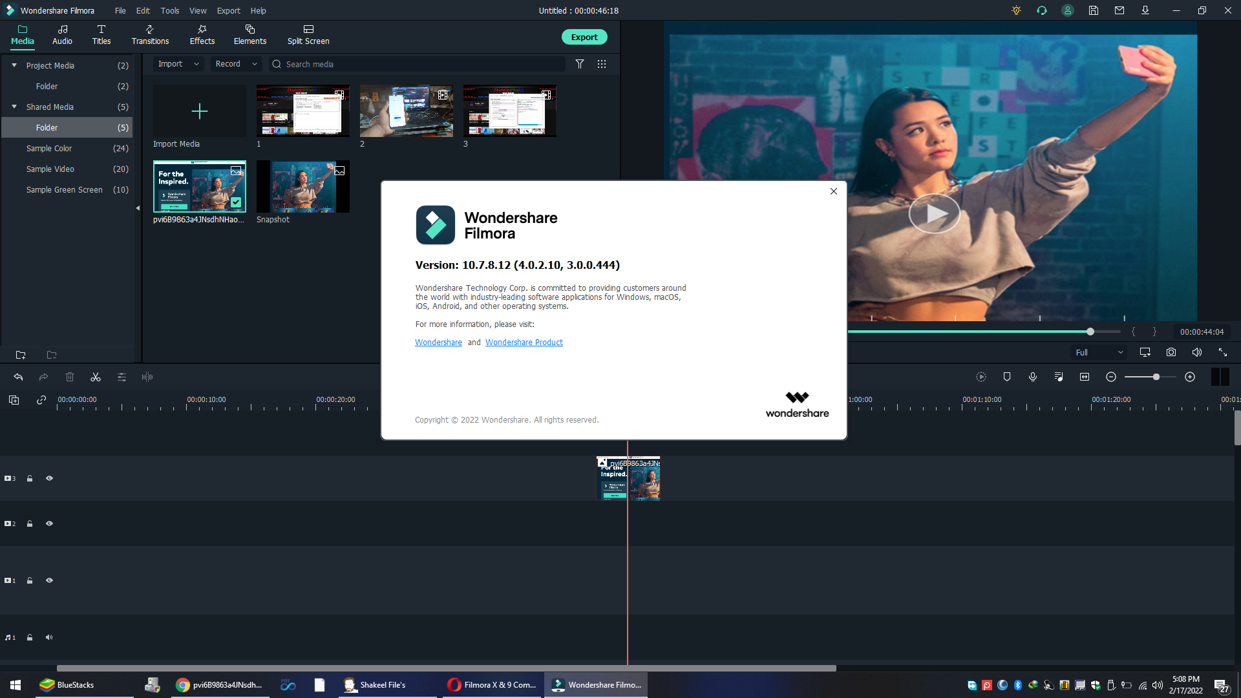This screenshot has height=698, width=1241.
Task: Switch to the Titles tab
Action: click(x=101, y=35)
